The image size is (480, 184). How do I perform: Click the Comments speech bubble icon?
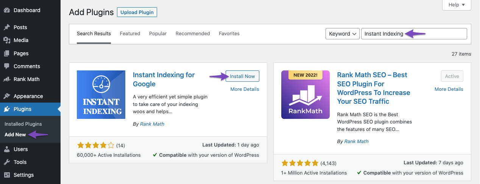coord(6,66)
